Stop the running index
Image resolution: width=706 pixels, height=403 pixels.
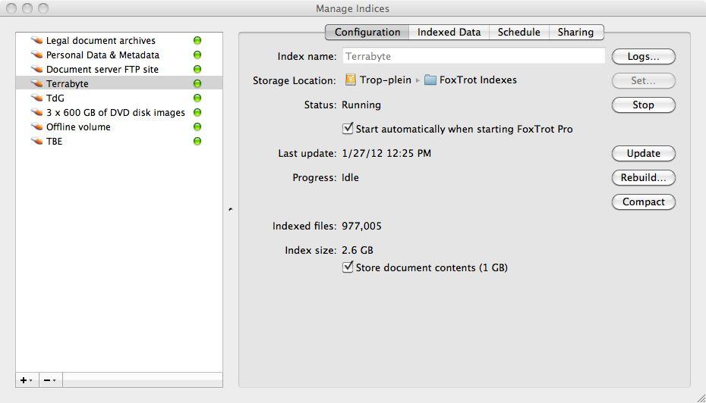click(x=643, y=105)
